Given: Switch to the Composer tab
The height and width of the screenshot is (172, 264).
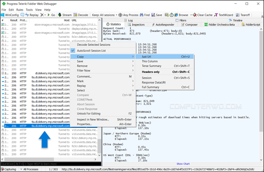Looking at the screenshot, I should point(189,25).
